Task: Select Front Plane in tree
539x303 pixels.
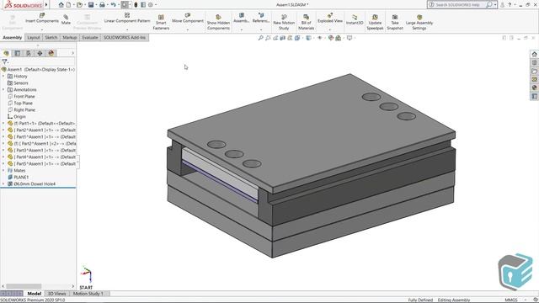Action: [x=21, y=97]
